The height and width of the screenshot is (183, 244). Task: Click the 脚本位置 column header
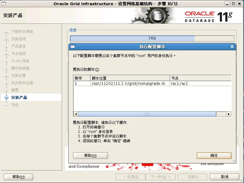point(130,78)
